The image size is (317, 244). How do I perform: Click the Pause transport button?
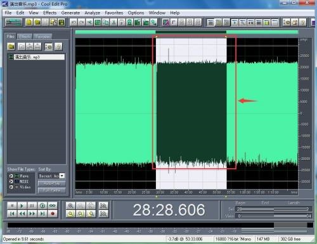(32, 205)
